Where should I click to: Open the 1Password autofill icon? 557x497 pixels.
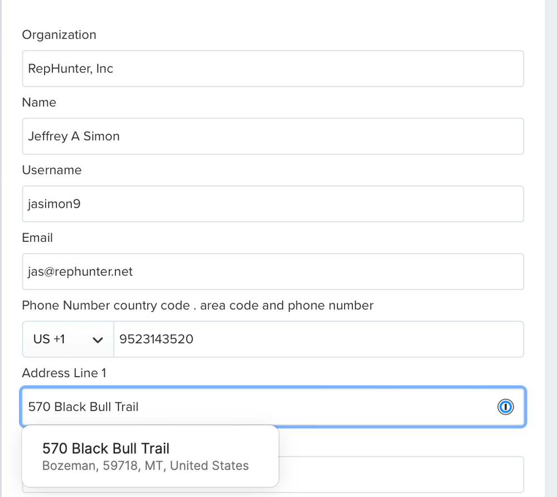[505, 407]
